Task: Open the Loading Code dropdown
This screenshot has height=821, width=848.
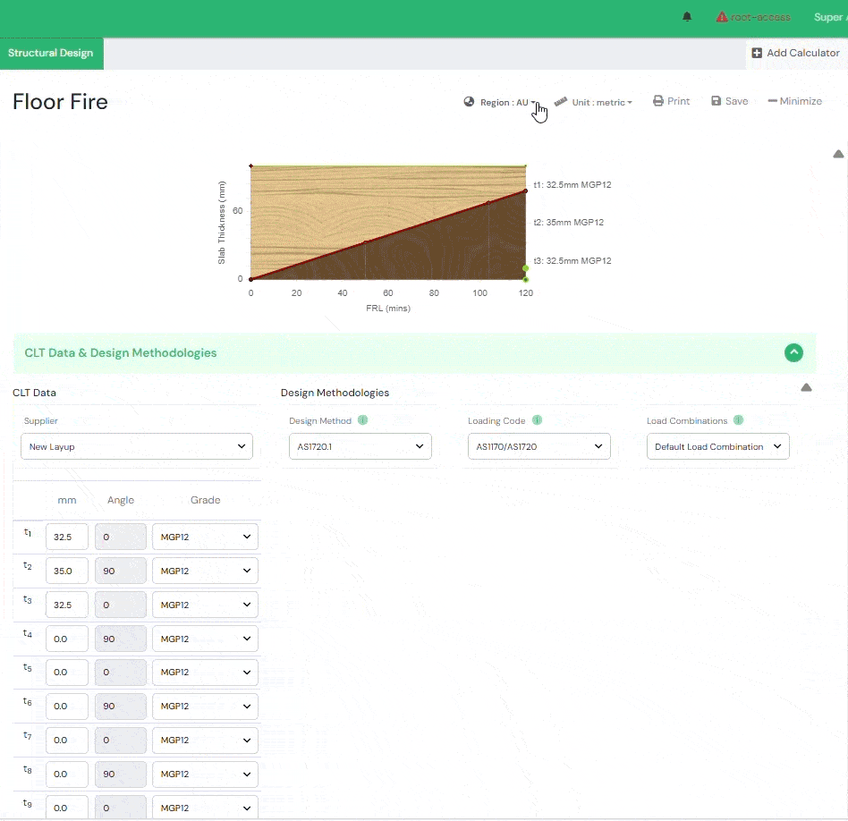Action: tap(539, 446)
